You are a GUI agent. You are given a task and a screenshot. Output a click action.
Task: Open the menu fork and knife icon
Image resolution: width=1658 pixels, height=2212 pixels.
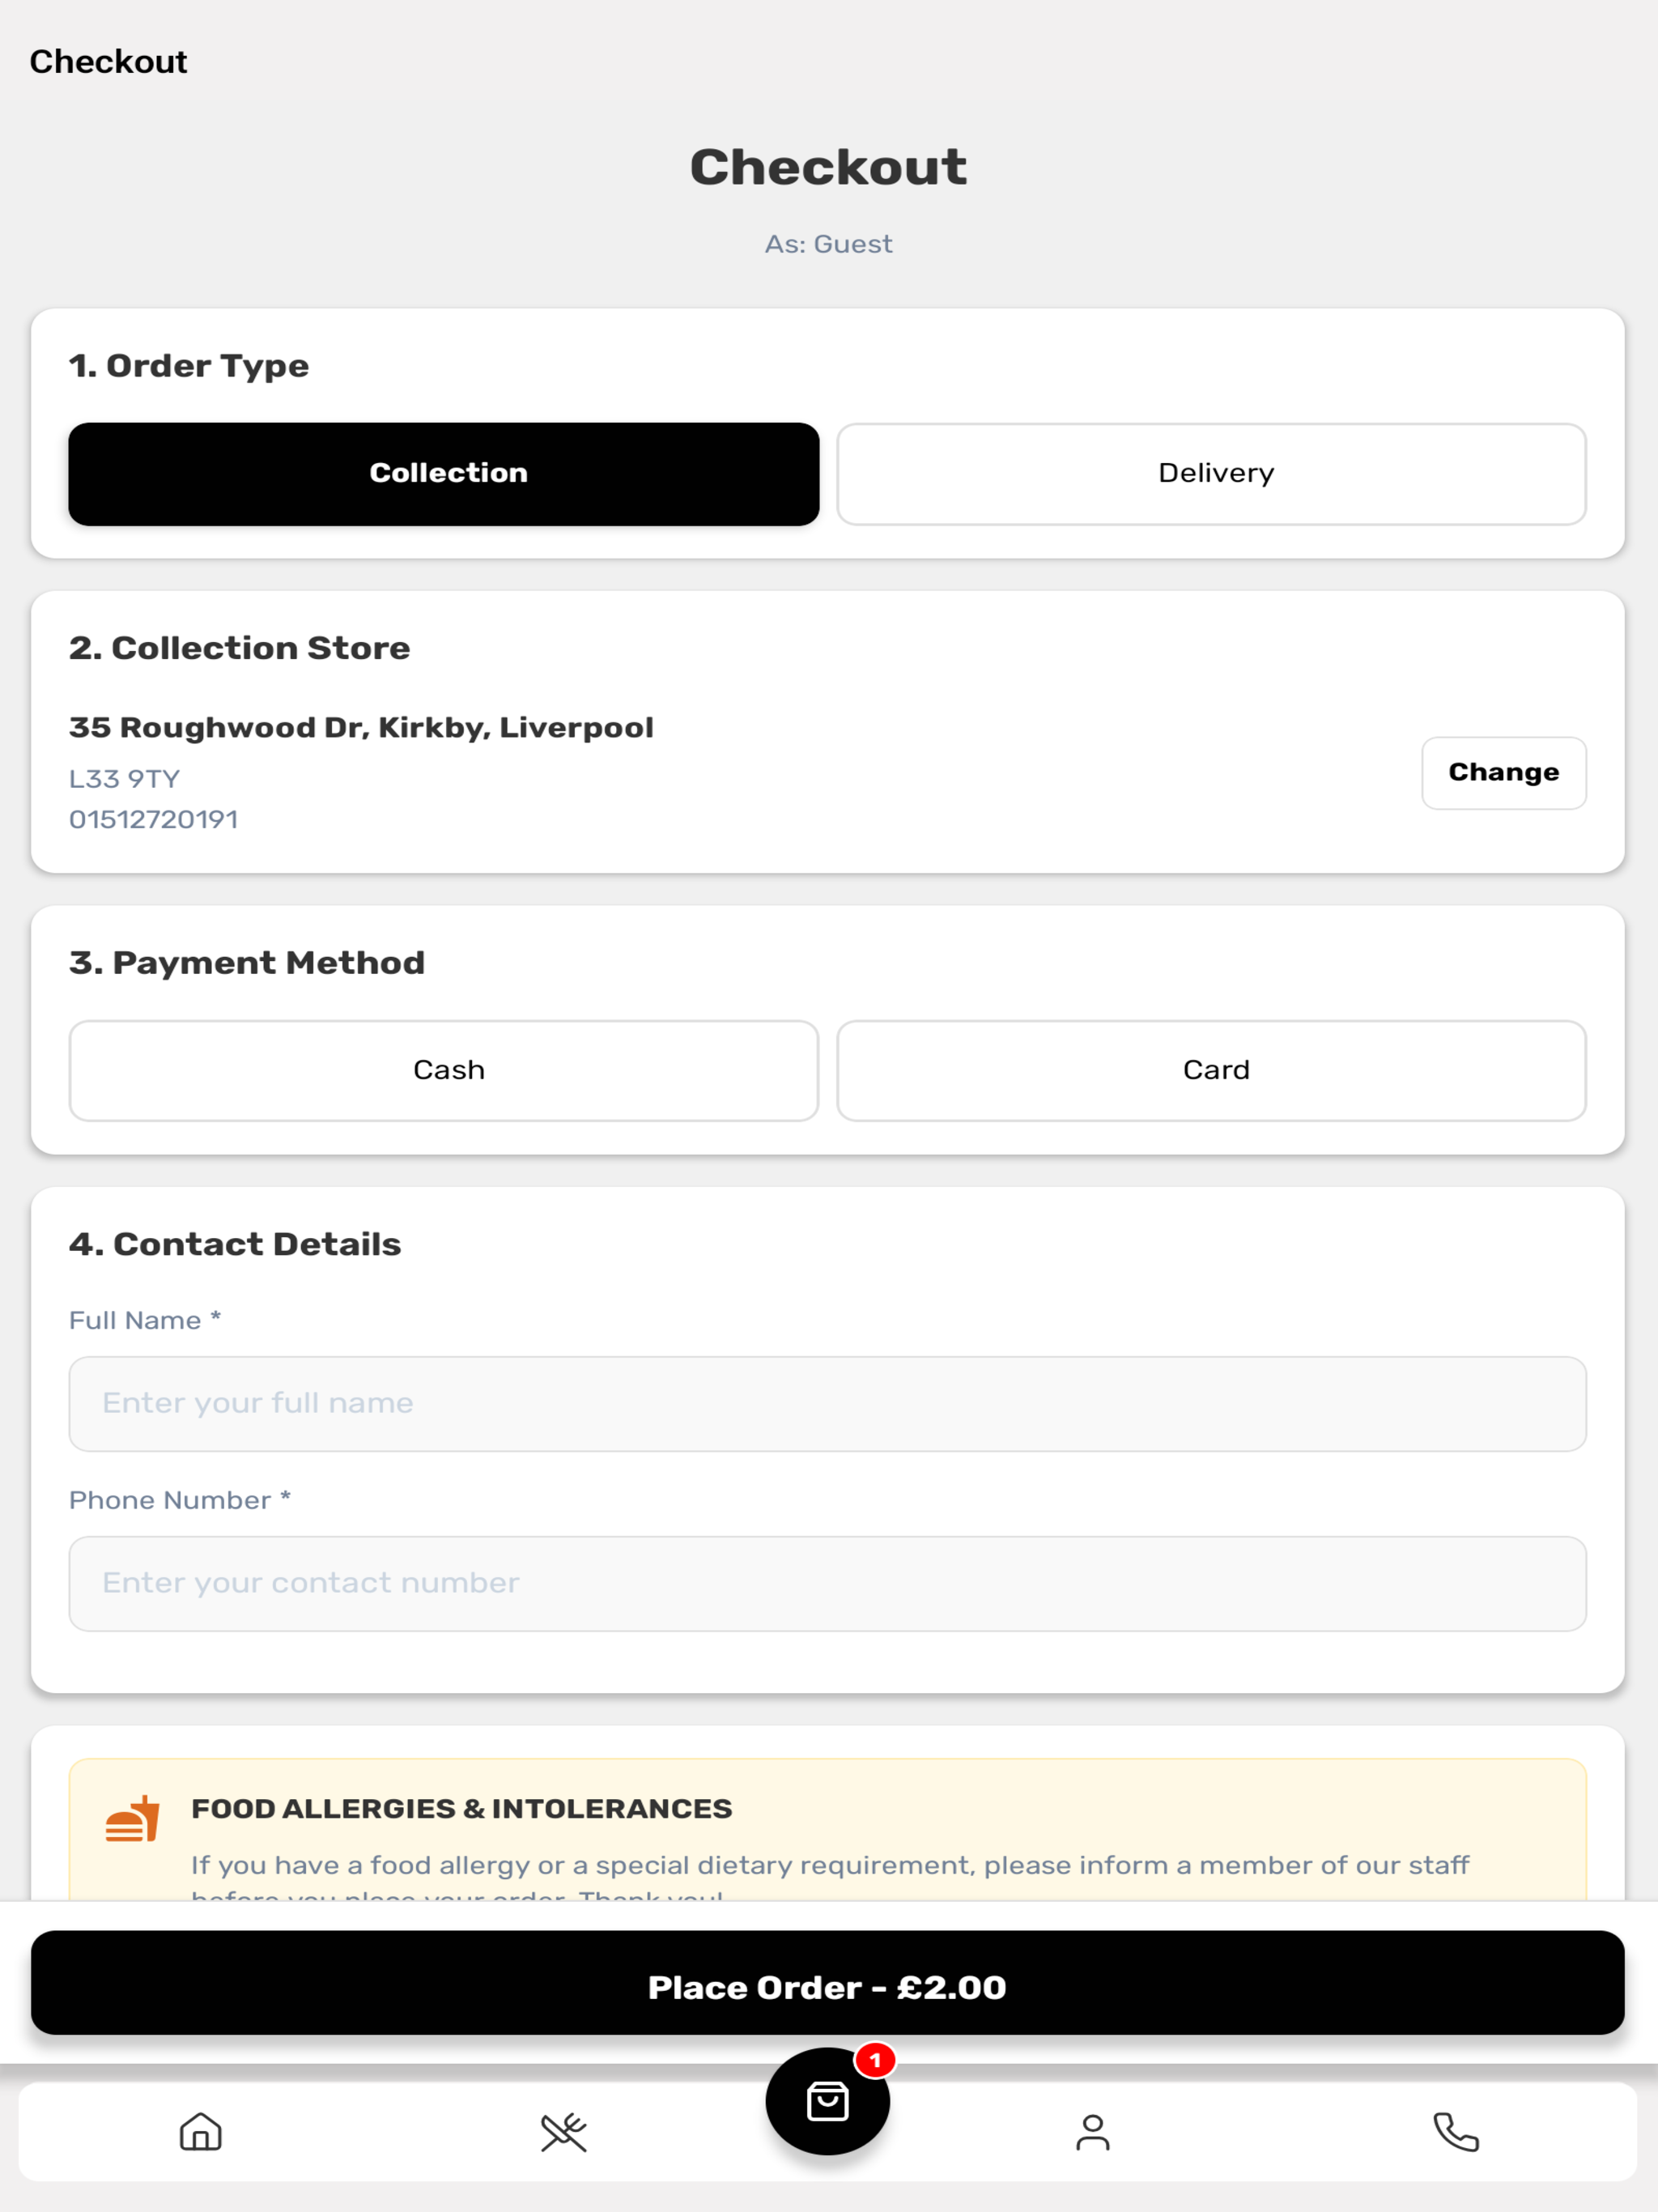[564, 2131]
